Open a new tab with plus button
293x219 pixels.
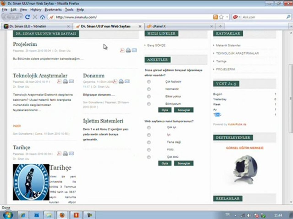(x=220, y=26)
